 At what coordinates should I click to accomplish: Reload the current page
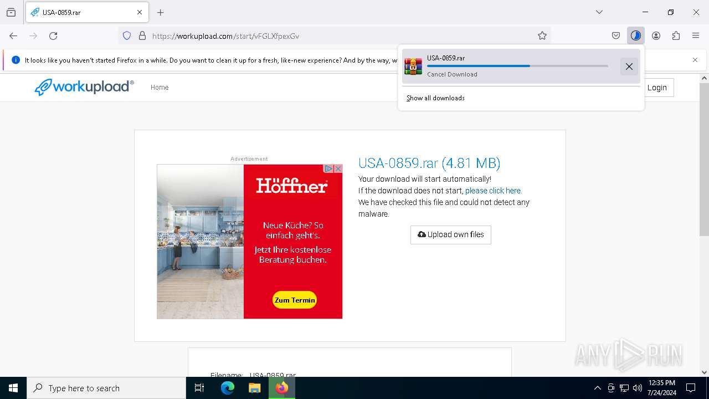[53, 35]
